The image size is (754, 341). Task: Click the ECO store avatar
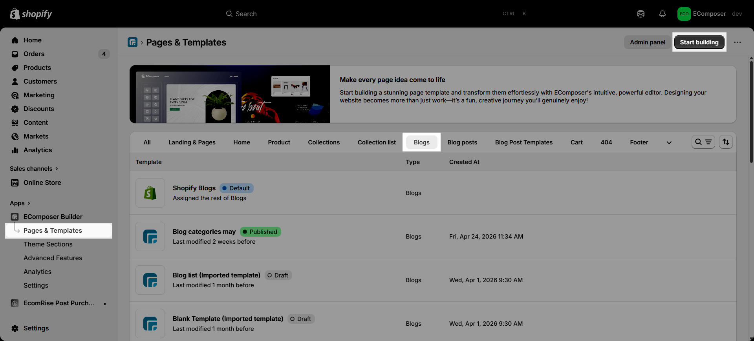point(684,14)
